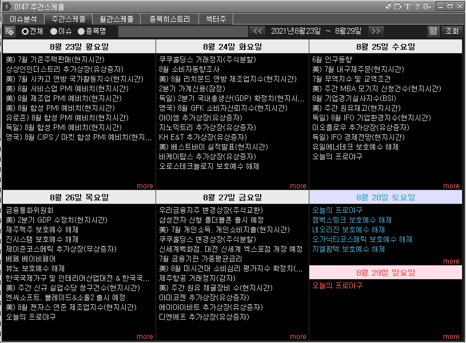466x343 pixels.
Task: Go to next week with >> button
Action: click(376, 31)
